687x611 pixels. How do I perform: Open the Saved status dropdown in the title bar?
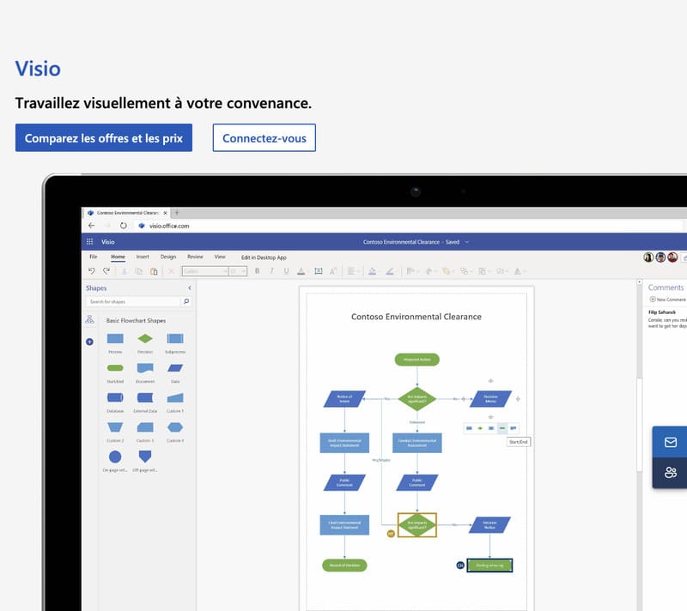tap(465, 241)
